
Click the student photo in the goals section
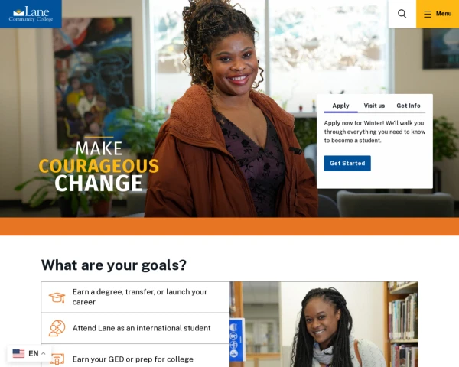[324, 324]
